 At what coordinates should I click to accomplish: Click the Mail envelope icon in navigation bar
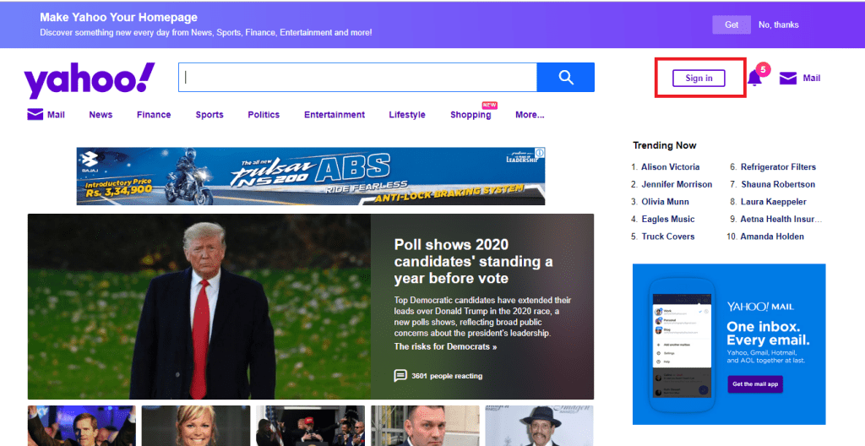(x=35, y=115)
